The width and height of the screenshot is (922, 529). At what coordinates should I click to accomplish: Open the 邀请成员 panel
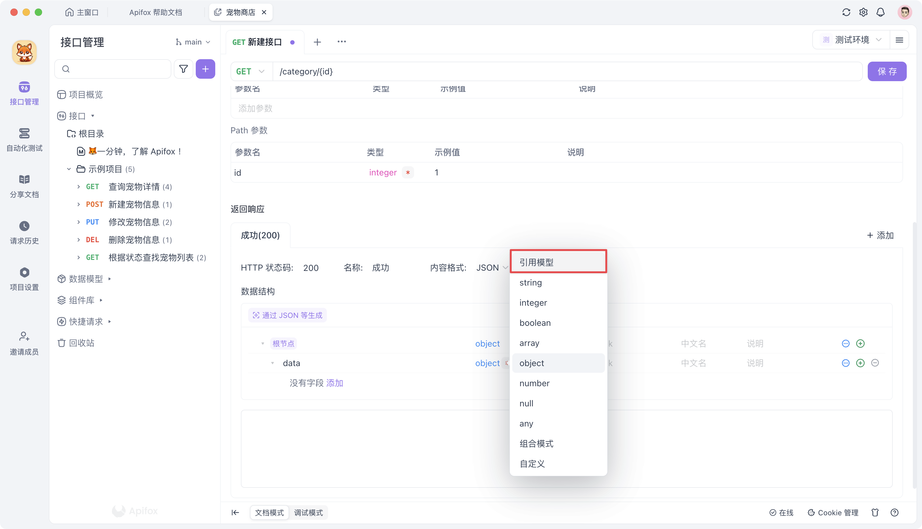[24, 343]
